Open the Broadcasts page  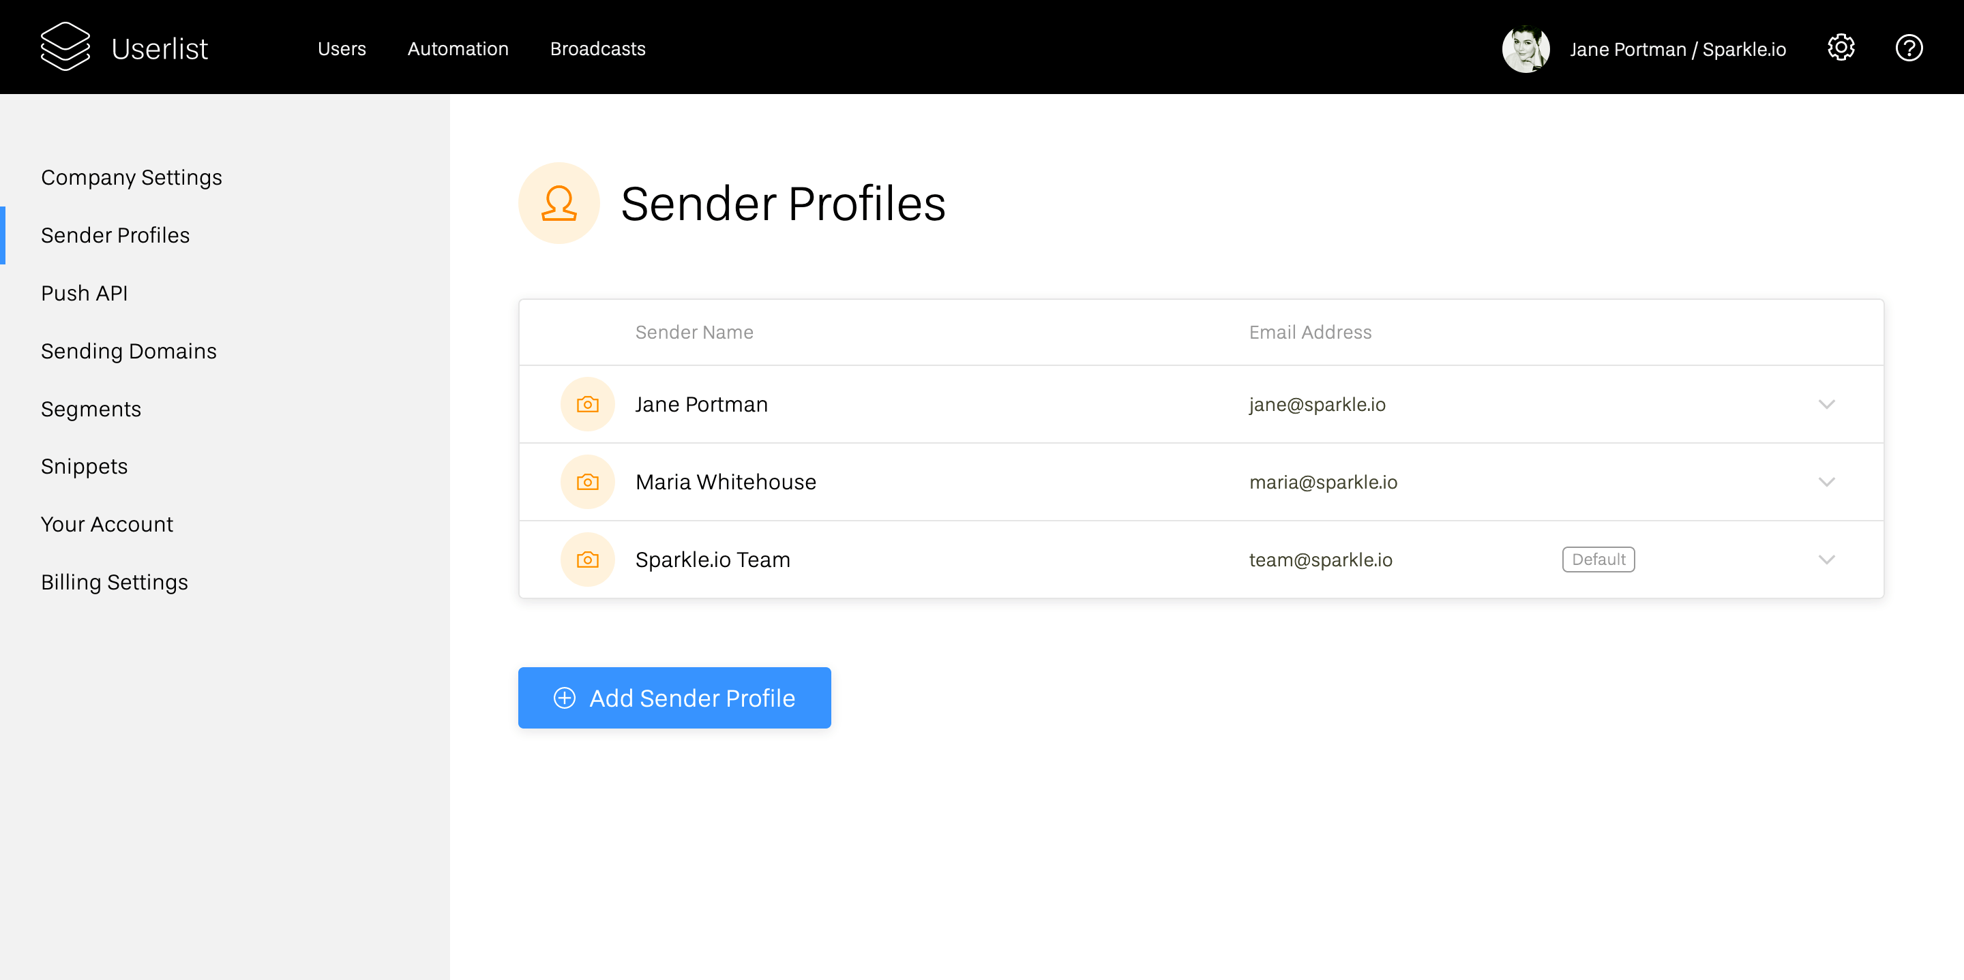[x=598, y=49]
